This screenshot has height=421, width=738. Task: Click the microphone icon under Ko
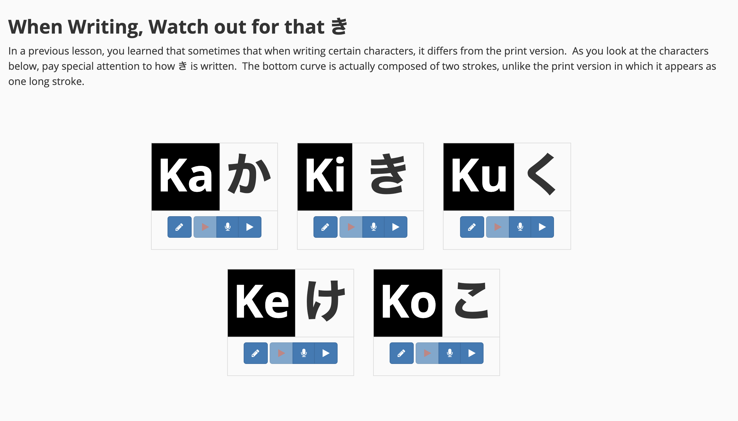point(450,353)
